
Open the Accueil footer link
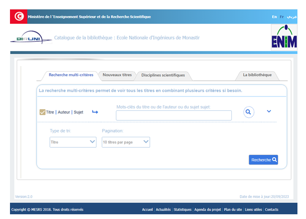[x=147, y=209]
